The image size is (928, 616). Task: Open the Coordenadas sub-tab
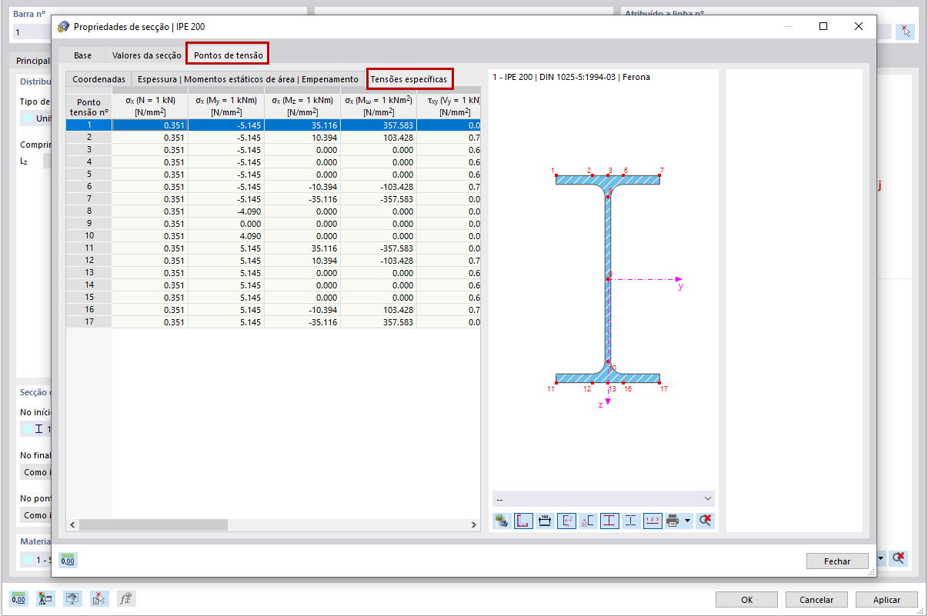[x=98, y=79]
